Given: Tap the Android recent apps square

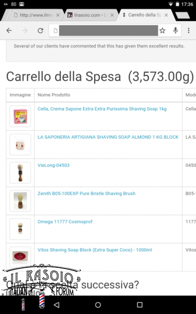Looking at the screenshot, I should pos(140,305).
